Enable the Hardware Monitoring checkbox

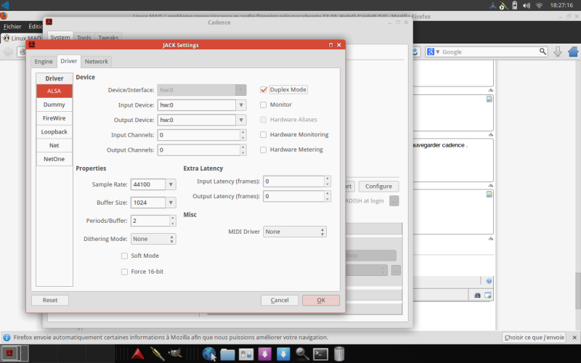coord(264,134)
